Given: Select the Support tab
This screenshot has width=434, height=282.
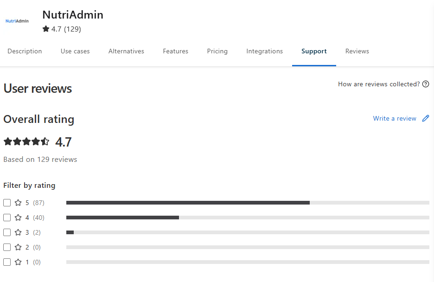Looking at the screenshot, I should pos(314,51).
